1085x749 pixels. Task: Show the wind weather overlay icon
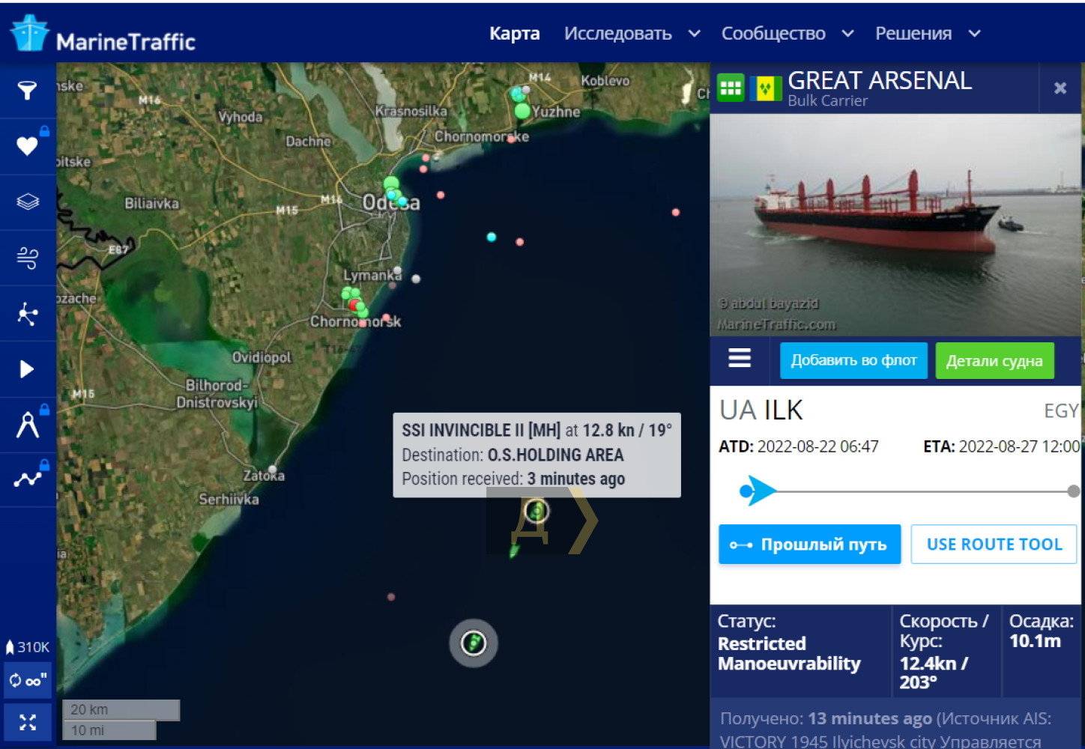27,258
